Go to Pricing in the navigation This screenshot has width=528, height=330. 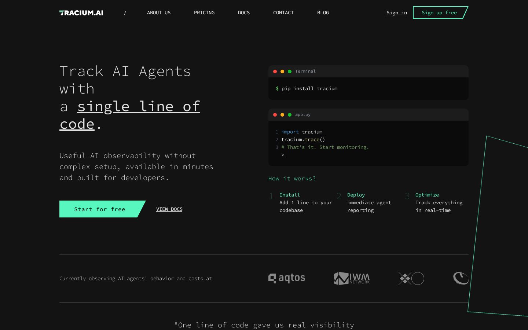pyautogui.click(x=204, y=13)
